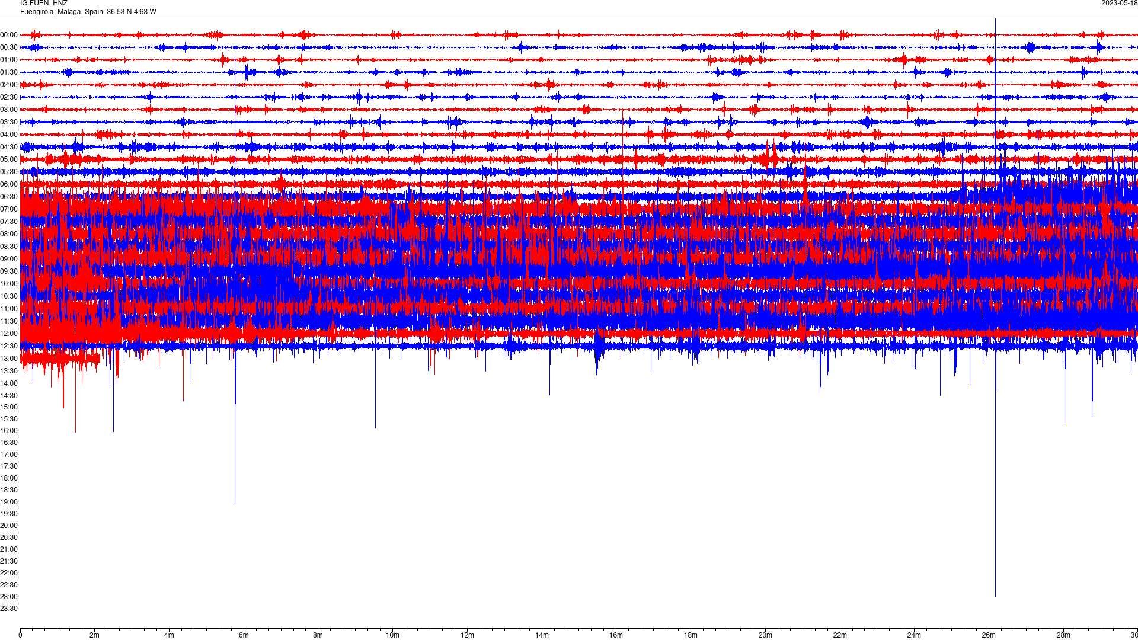Select the 00:00 time row label
Screen dimensions: 1138x640
(x=9, y=35)
